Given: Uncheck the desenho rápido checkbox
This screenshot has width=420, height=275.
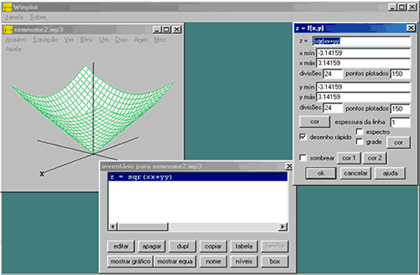Looking at the screenshot, I should point(302,137).
